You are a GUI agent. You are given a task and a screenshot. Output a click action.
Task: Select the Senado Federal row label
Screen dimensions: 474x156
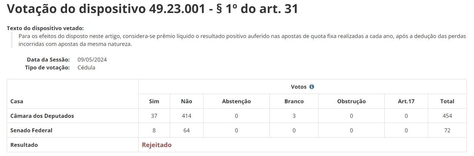pos(31,130)
